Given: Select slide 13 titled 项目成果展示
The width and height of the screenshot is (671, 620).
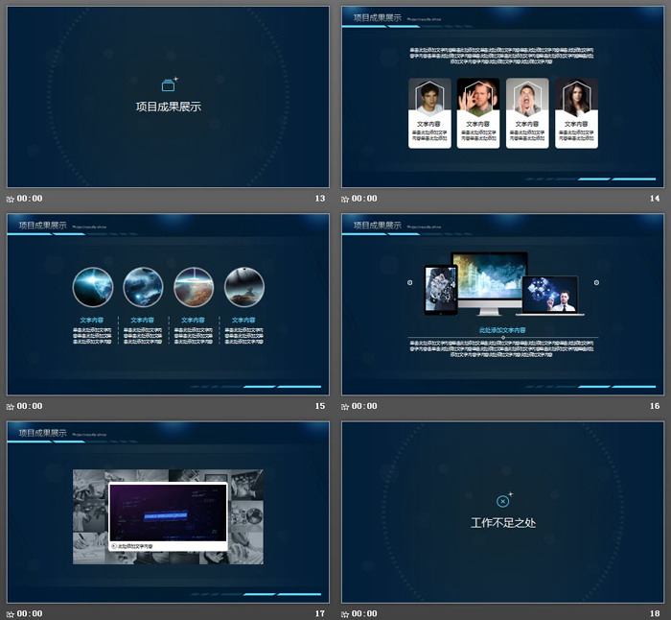Looking at the screenshot, I should pyautogui.click(x=168, y=97).
